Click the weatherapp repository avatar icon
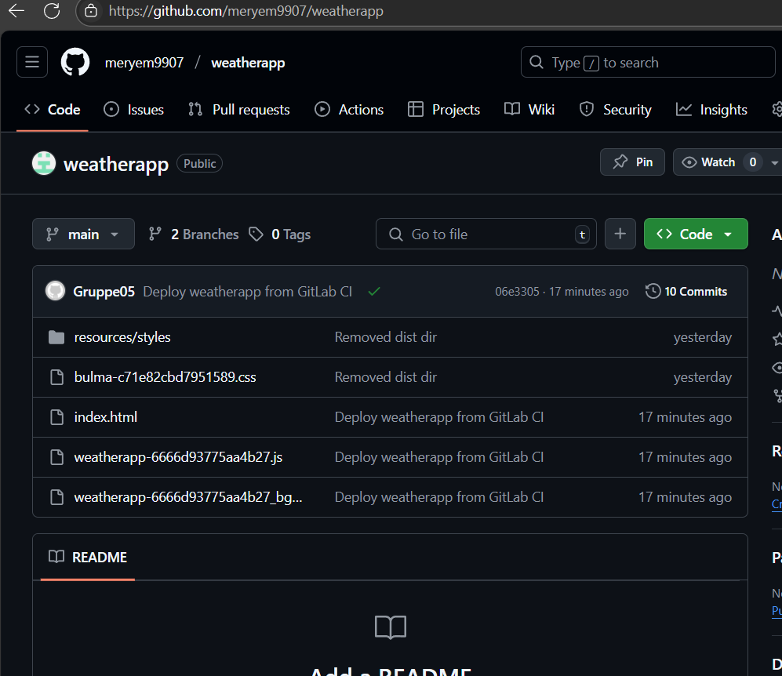 pyautogui.click(x=44, y=163)
